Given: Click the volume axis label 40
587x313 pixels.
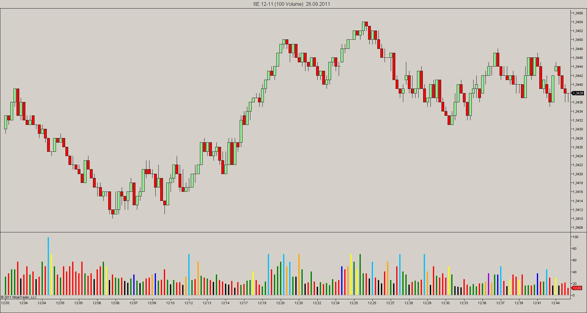Looking at the screenshot, I should 574,272.
